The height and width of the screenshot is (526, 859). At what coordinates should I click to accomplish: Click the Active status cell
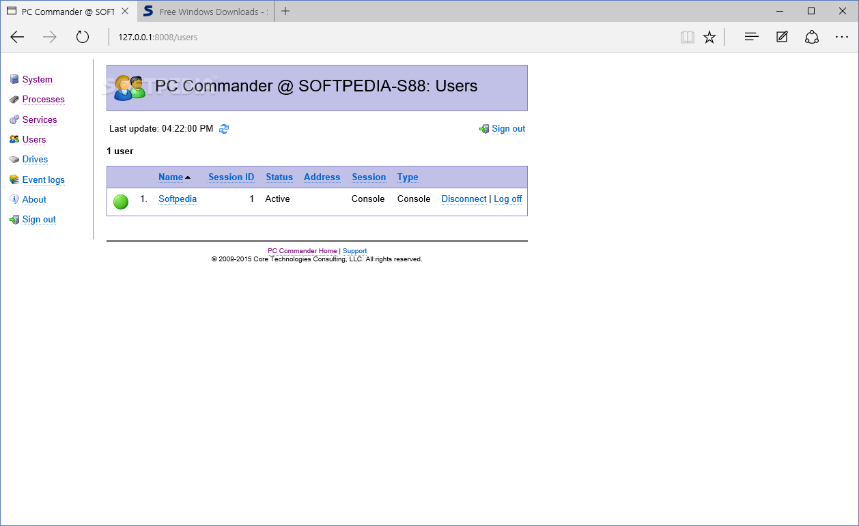pos(277,199)
